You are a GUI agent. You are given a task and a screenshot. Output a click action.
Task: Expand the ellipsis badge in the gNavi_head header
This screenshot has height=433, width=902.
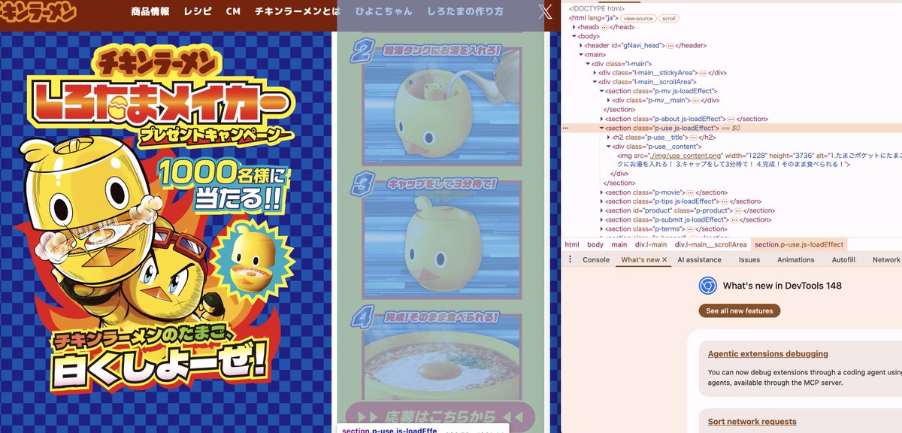click(670, 45)
